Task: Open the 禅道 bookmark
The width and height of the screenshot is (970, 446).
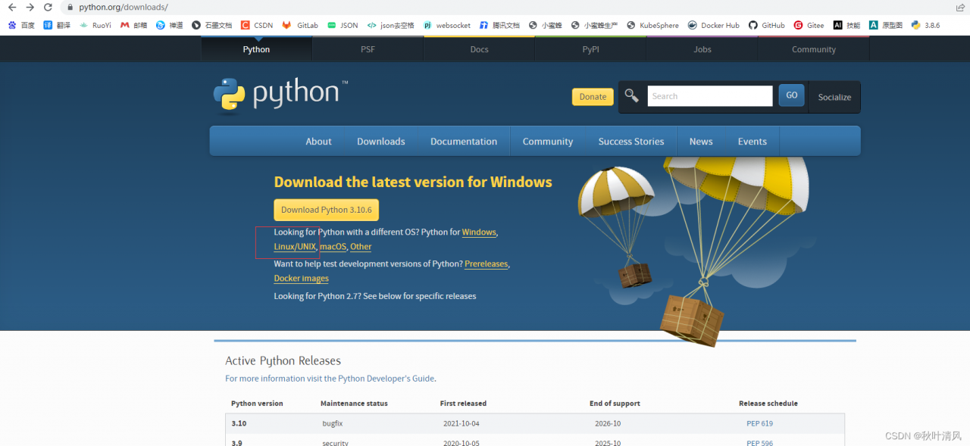Action: tap(169, 25)
